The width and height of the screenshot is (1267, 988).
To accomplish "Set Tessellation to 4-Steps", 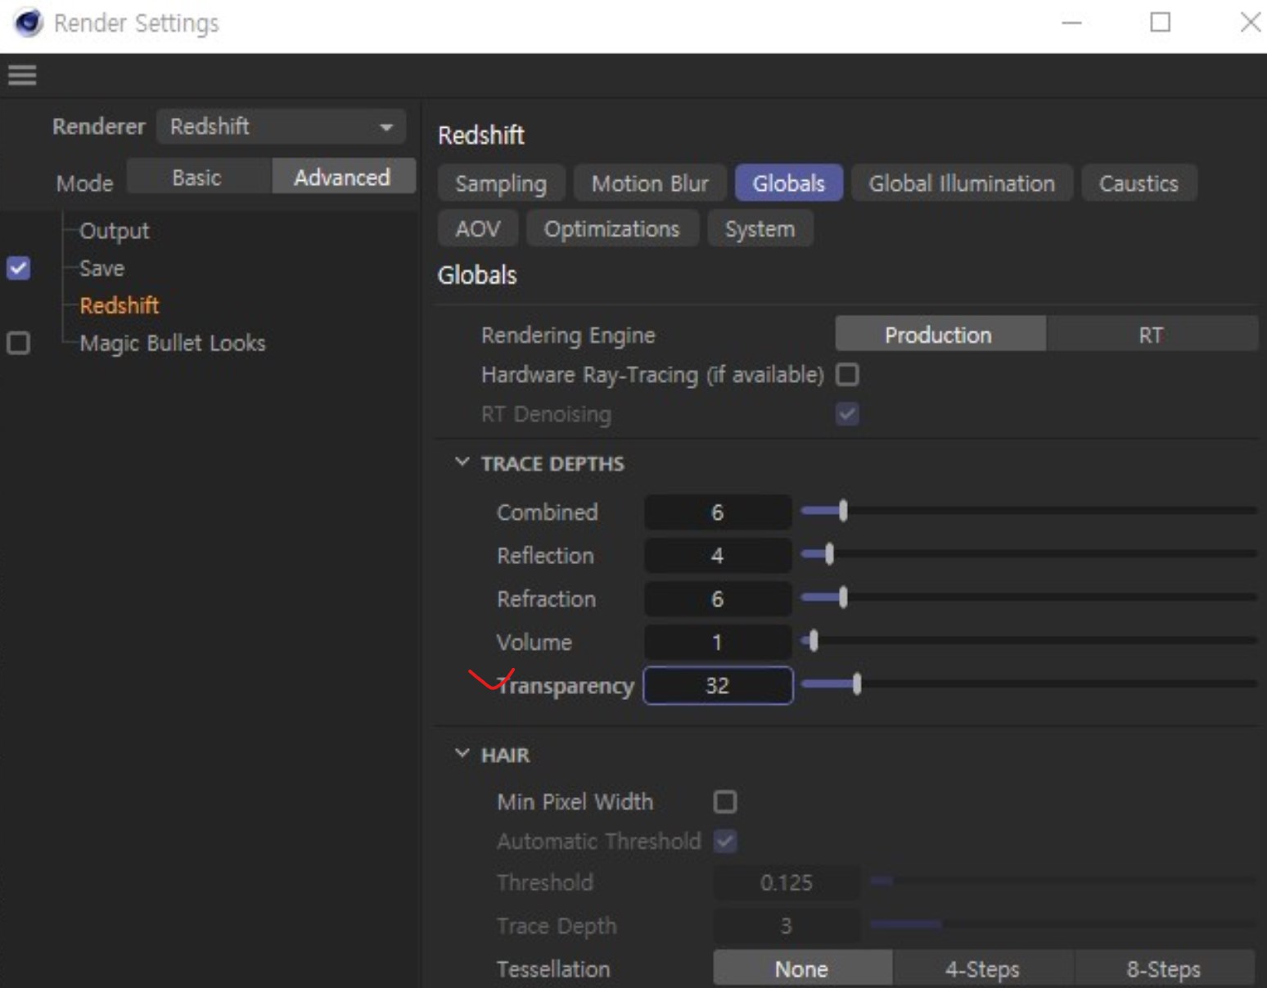I will pos(983,969).
